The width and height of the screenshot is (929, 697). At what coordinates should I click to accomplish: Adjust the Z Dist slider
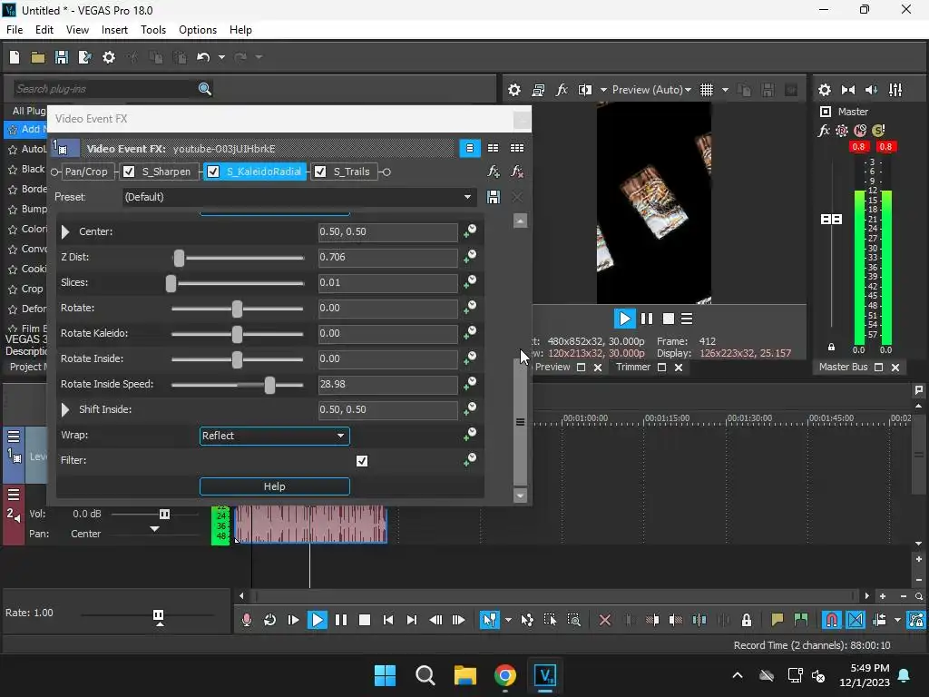pyautogui.click(x=179, y=258)
